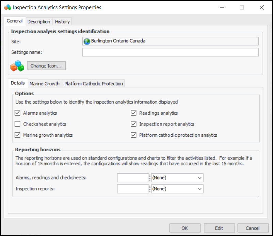Click the colored cubes settings icon
Screen dimensions: 273x236
17,66
